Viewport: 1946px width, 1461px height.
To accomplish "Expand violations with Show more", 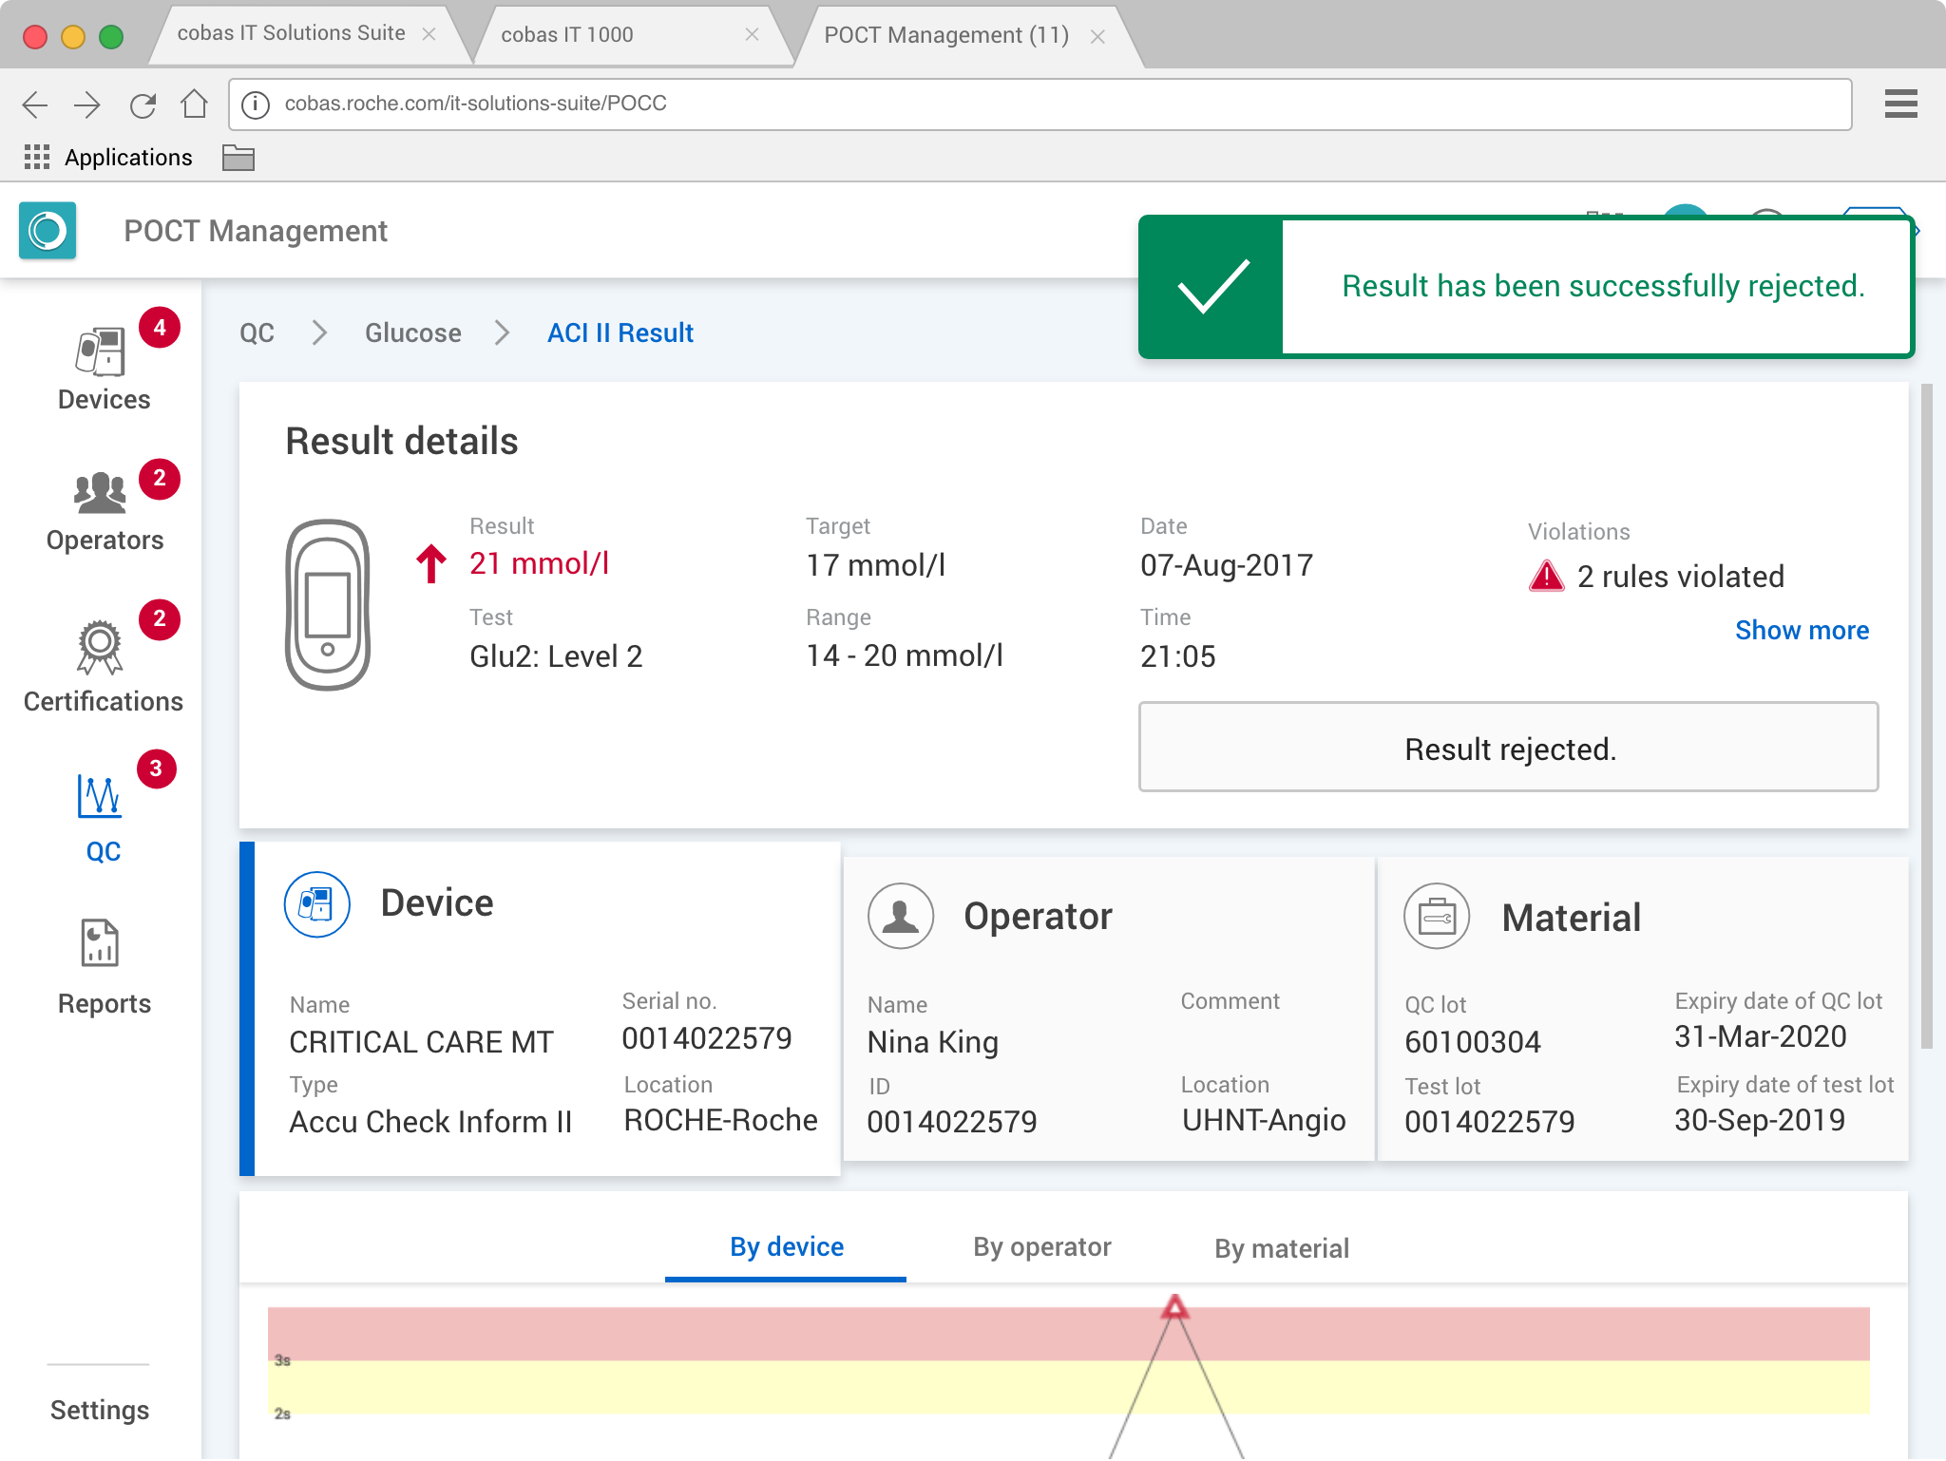I will 1801,630.
